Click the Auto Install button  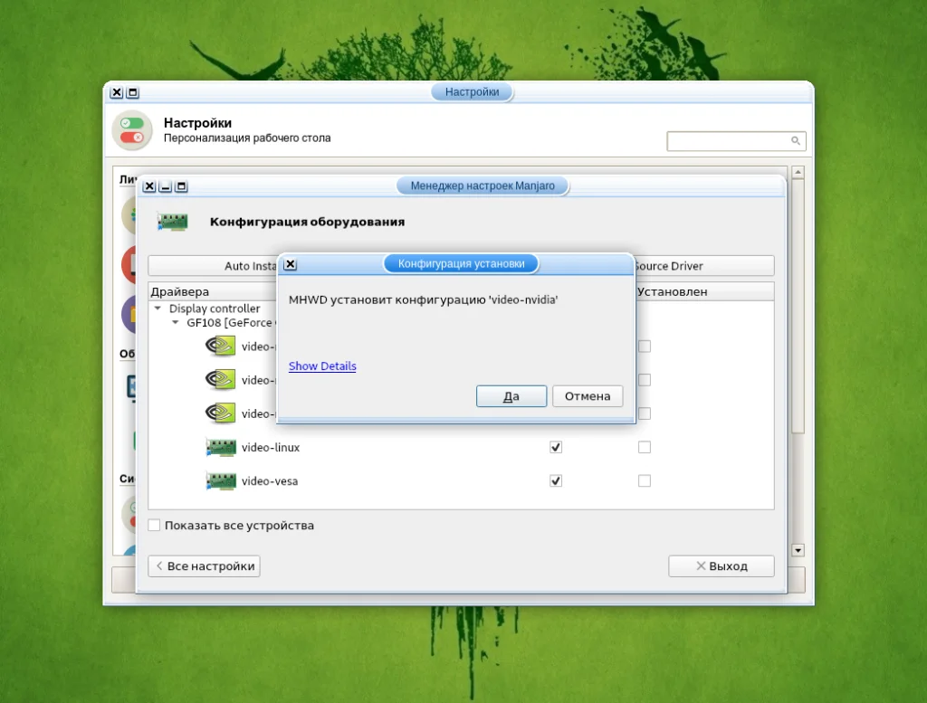coord(213,266)
